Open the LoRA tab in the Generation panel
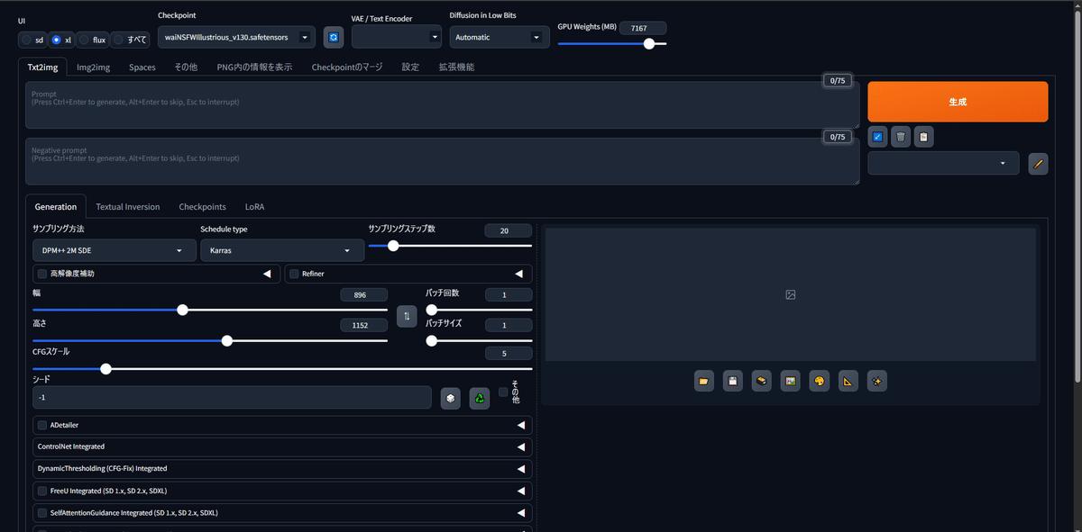The width and height of the screenshot is (1082, 532). pyautogui.click(x=253, y=206)
